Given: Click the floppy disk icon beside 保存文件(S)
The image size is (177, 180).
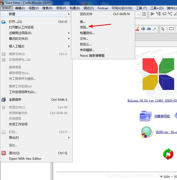Looking at the screenshot, I should (4, 54).
